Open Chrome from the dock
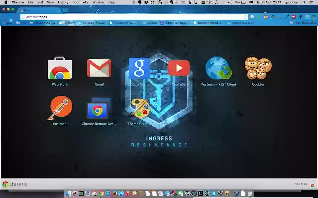Image resolution: width=318 pixels, height=198 pixels. 101,194
